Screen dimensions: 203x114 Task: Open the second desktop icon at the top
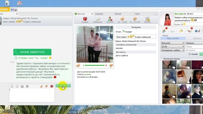pos(20,3)
